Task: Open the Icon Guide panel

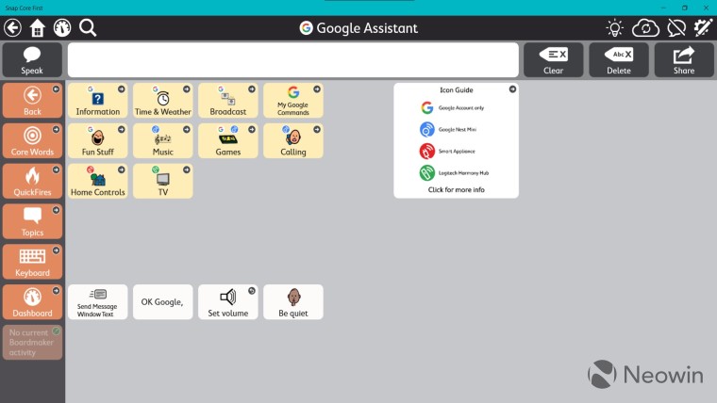Action: click(456, 140)
